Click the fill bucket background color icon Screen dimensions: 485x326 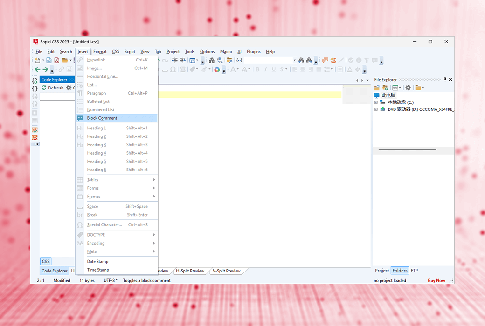click(x=358, y=69)
